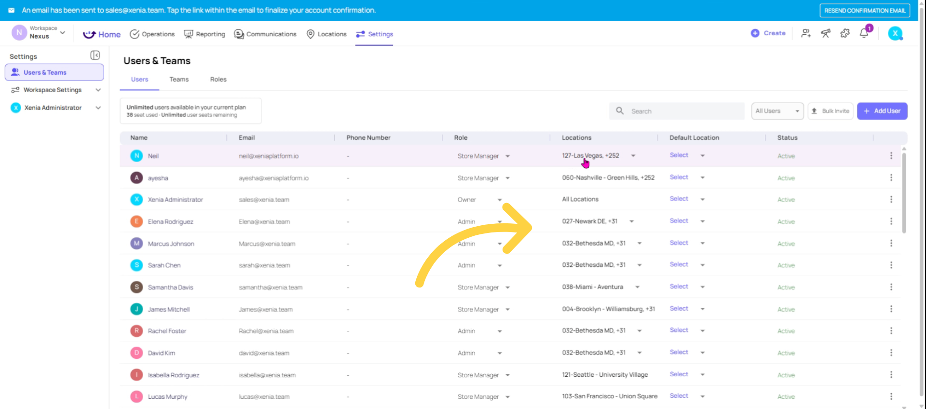Viewport: 926px width, 409px height.
Task: Go to Home in top navigation
Action: [x=102, y=34]
